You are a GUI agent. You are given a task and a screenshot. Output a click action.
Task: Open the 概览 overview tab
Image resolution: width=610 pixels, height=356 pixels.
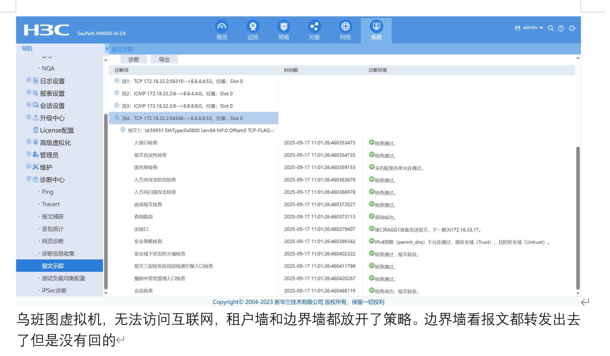click(x=222, y=30)
